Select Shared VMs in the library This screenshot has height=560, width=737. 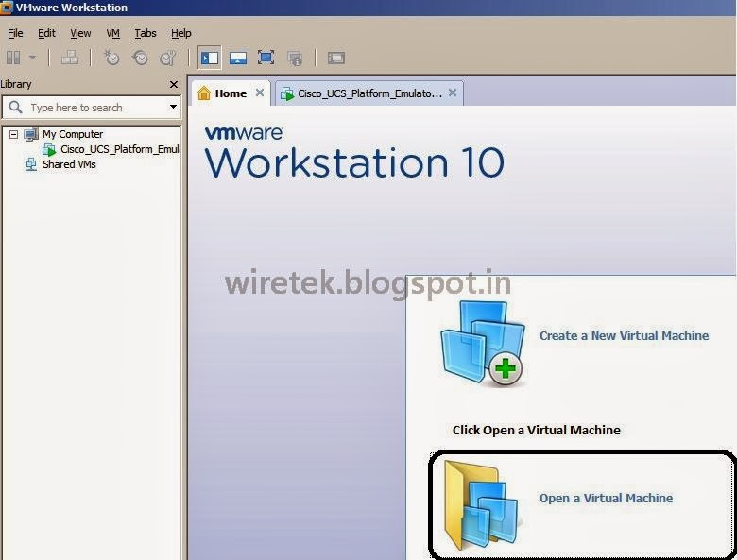pyautogui.click(x=69, y=164)
